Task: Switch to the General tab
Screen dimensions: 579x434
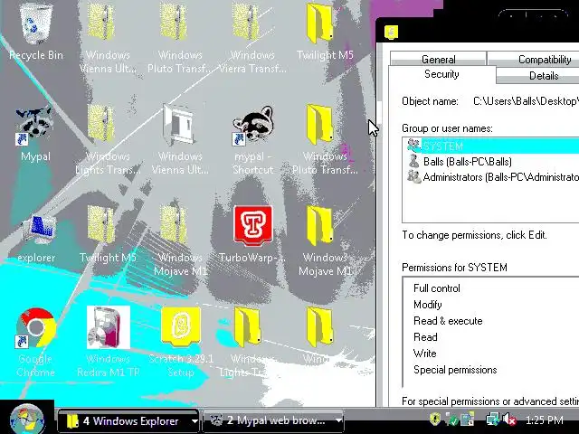Action: click(438, 59)
